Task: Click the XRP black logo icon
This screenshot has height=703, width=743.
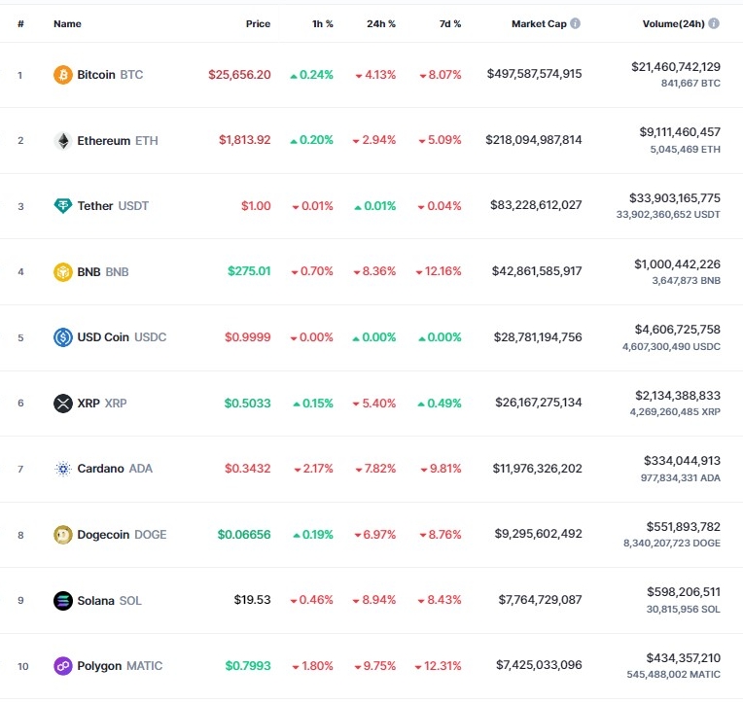Action: (62, 404)
